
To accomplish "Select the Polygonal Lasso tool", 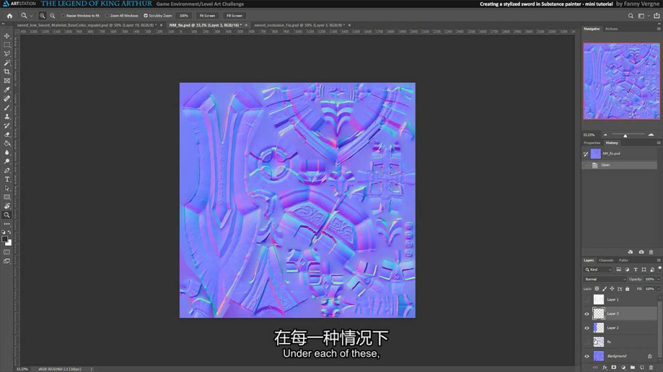I will click(x=6, y=54).
